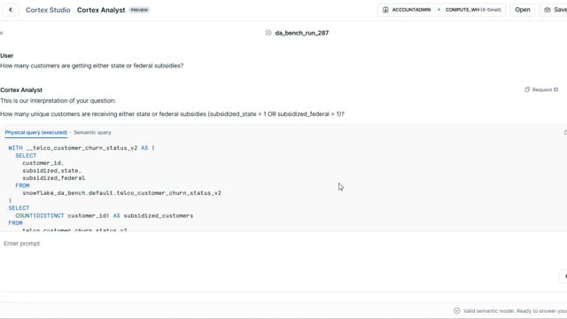Click the Open button
This screenshot has height=319, width=567.
pyautogui.click(x=522, y=10)
